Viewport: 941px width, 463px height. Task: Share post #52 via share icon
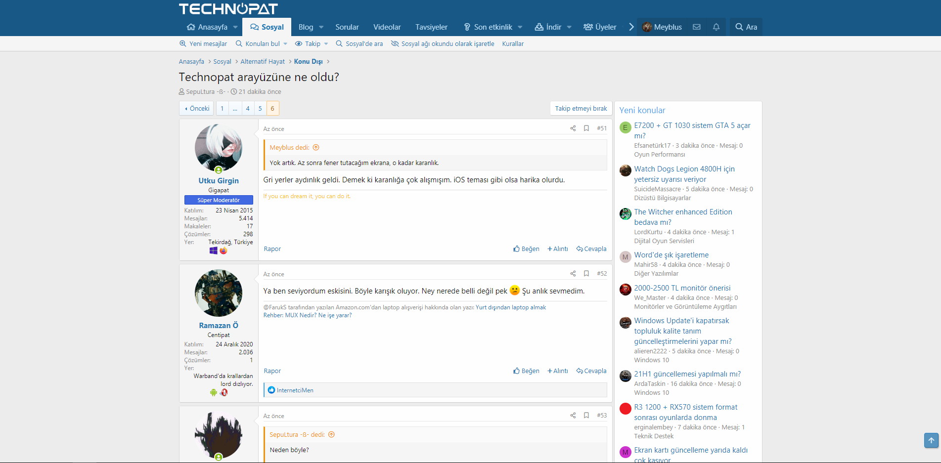(x=573, y=274)
